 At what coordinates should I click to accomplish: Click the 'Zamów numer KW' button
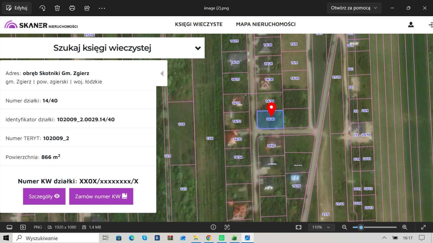pos(101,196)
